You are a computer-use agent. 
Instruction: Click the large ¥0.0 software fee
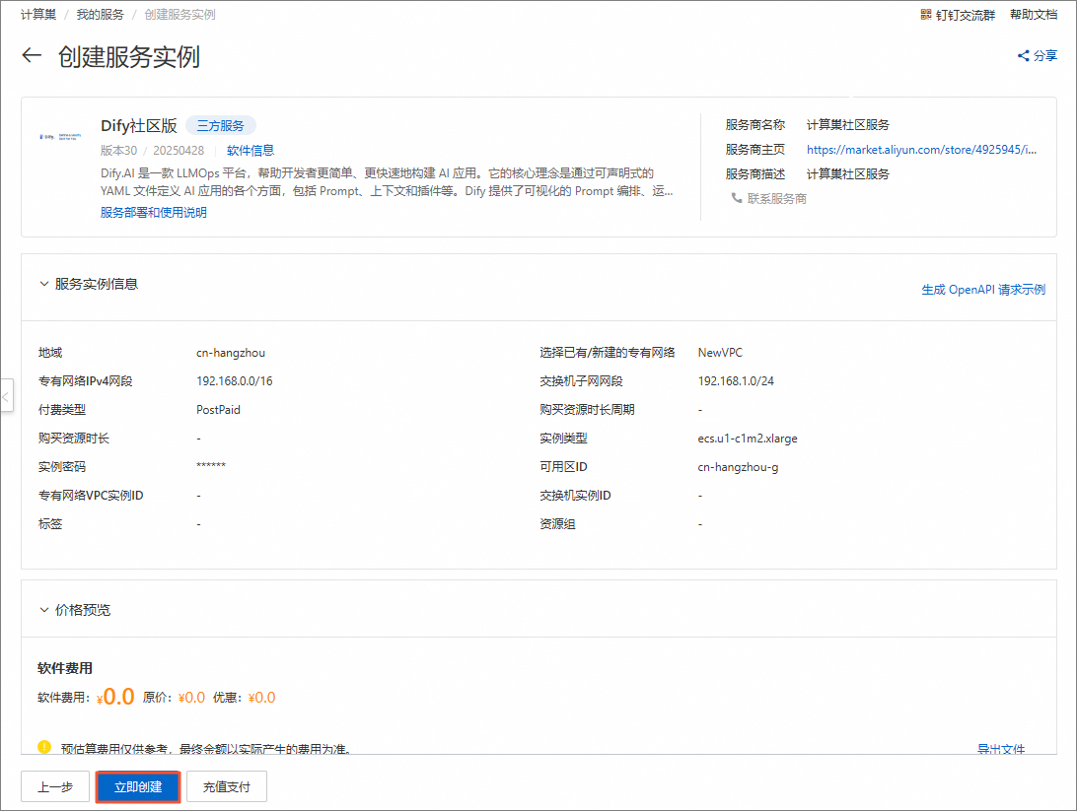(115, 697)
